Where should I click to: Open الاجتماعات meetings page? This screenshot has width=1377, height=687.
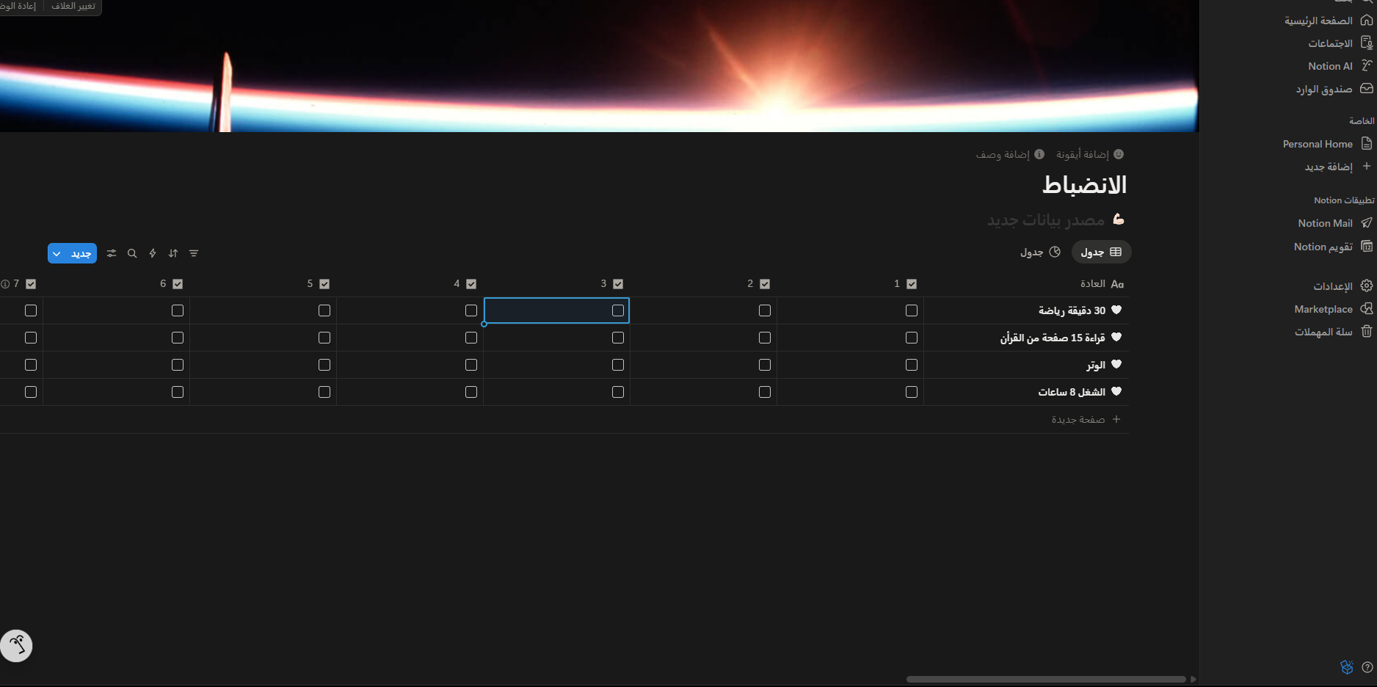pos(1330,43)
